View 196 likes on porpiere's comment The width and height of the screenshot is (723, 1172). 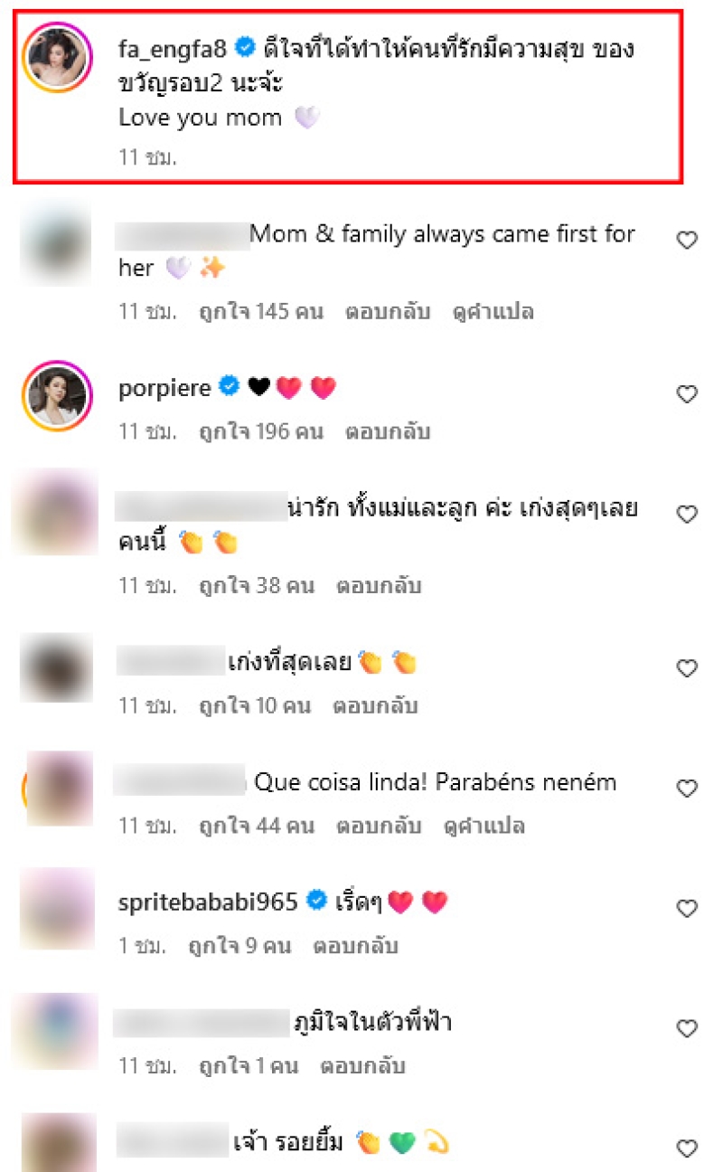pos(260,431)
